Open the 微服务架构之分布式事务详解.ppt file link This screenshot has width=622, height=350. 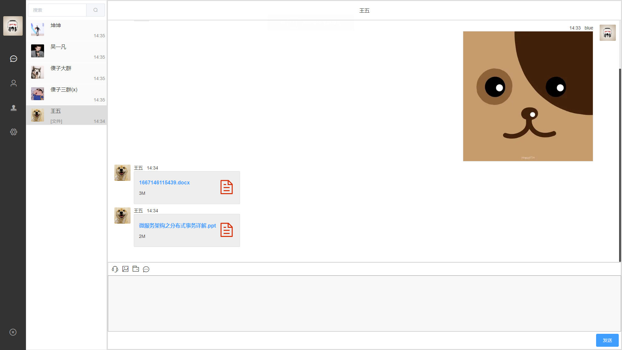pos(177,226)
